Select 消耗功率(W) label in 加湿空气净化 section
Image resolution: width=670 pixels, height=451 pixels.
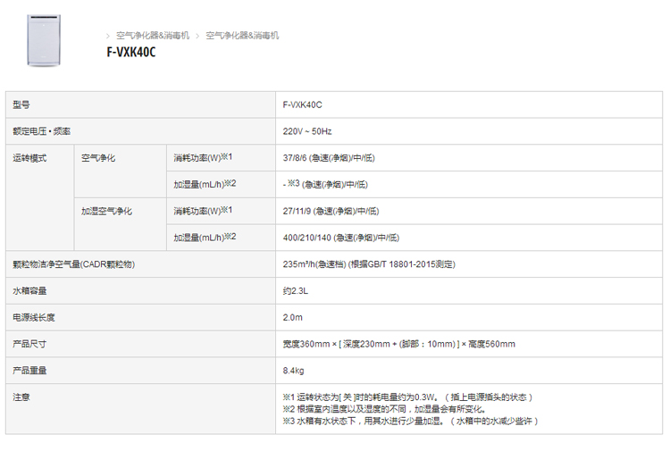coord(203,211)
